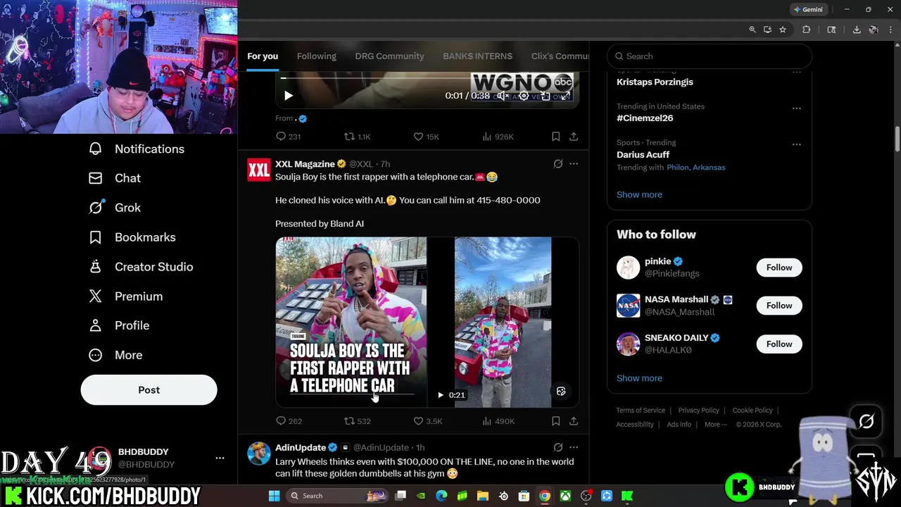Play the WGNO video

point(288,96)
